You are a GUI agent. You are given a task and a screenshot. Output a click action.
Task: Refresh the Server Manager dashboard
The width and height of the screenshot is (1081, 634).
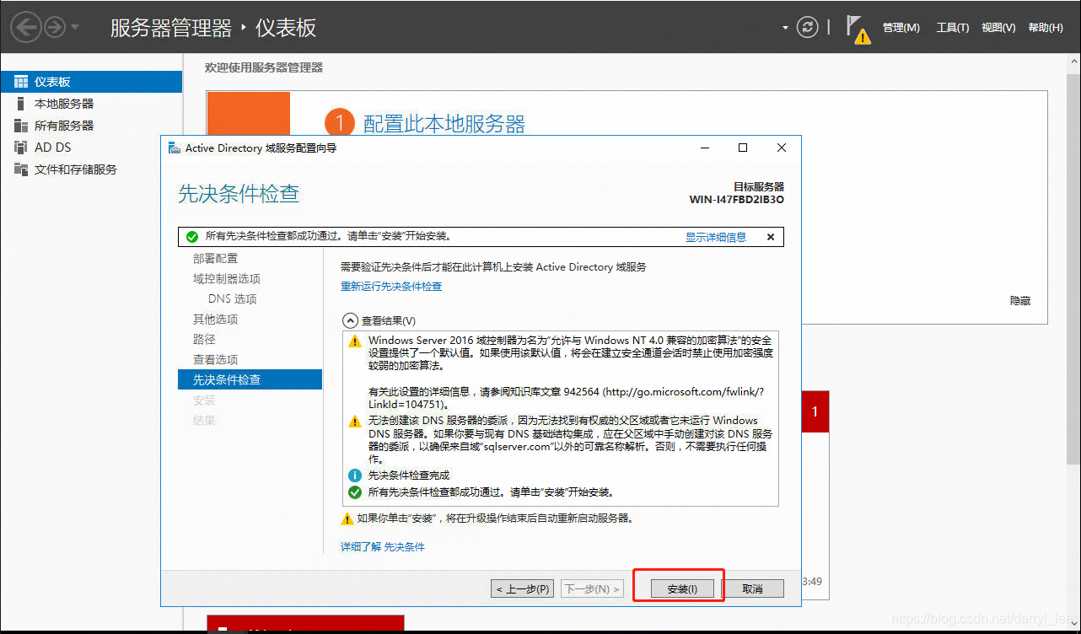point(808,28)
